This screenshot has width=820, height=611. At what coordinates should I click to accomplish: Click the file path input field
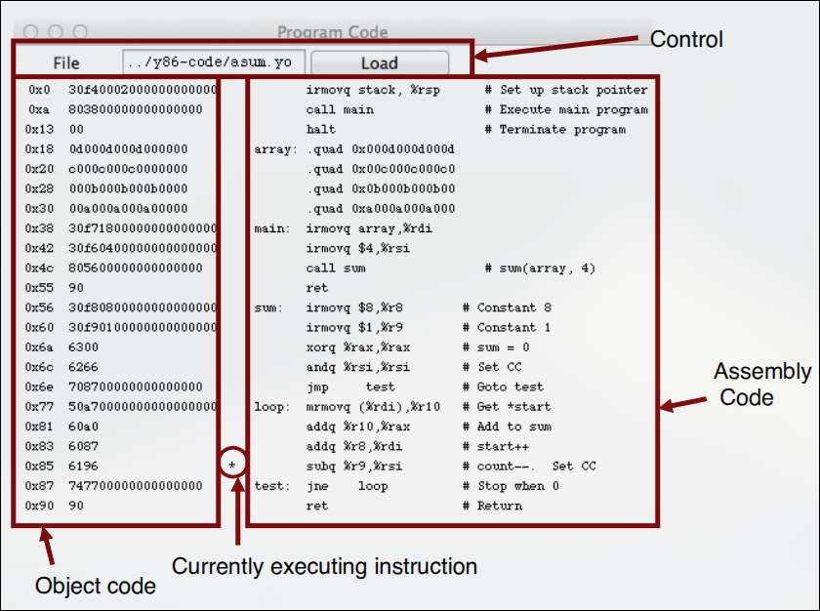(214, 62)
